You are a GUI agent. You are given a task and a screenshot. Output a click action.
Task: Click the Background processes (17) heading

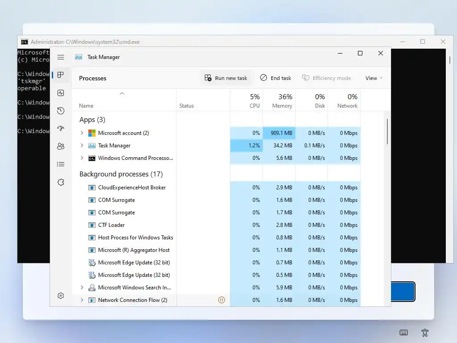click(x=121, y=174)
